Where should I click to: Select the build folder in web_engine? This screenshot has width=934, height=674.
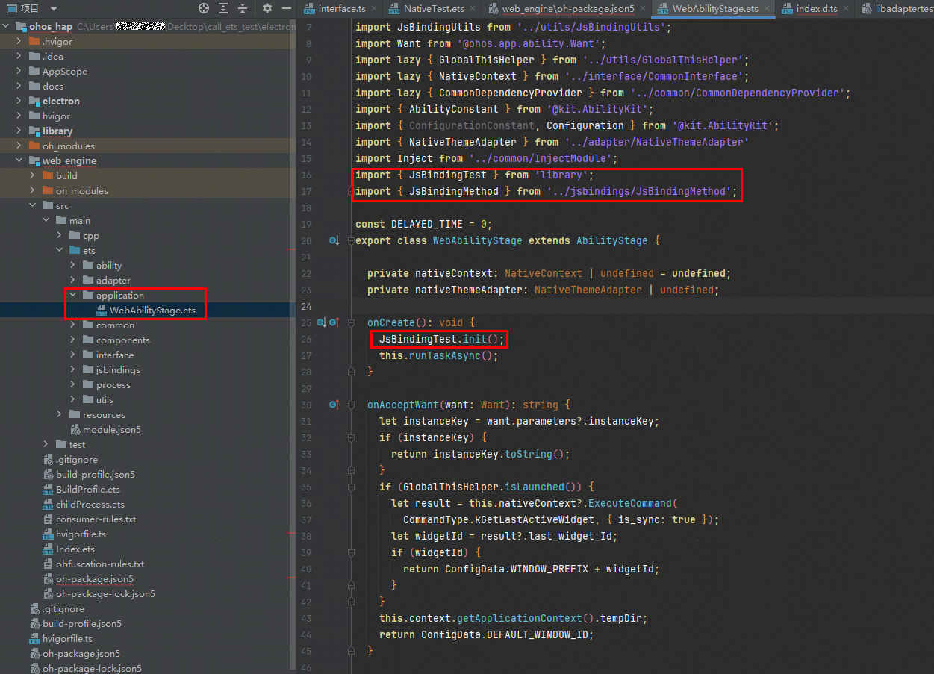66,176
